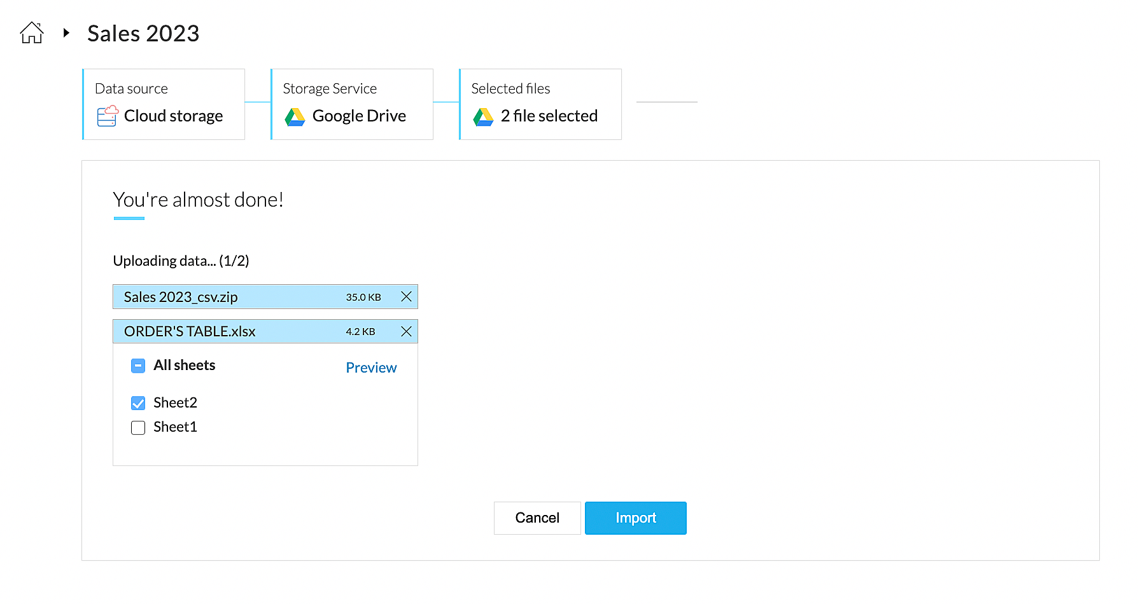Toggle the All sheets checkbox
Viewport: 1138px width, 604px height.
pyautogui.click(x=138, y=366)
